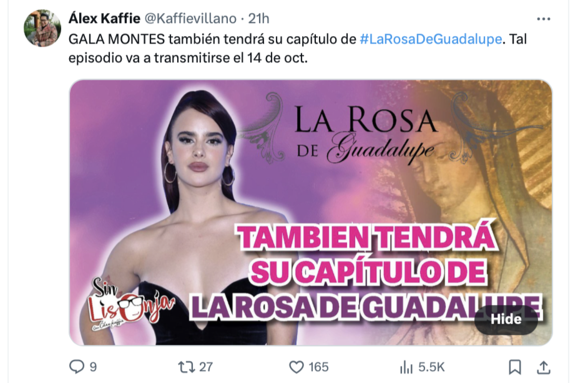Click the share upload icon
This screenshot has height=383, width=588.
point(543,367)
